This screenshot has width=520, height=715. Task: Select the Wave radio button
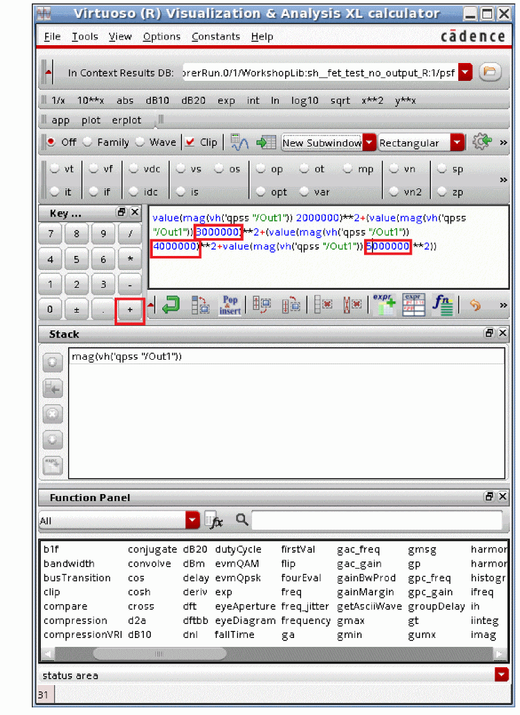pyautogui.click(x=140, y=142)
